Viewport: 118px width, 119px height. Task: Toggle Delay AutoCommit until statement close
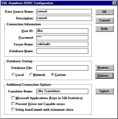click(x=42, y=110)
